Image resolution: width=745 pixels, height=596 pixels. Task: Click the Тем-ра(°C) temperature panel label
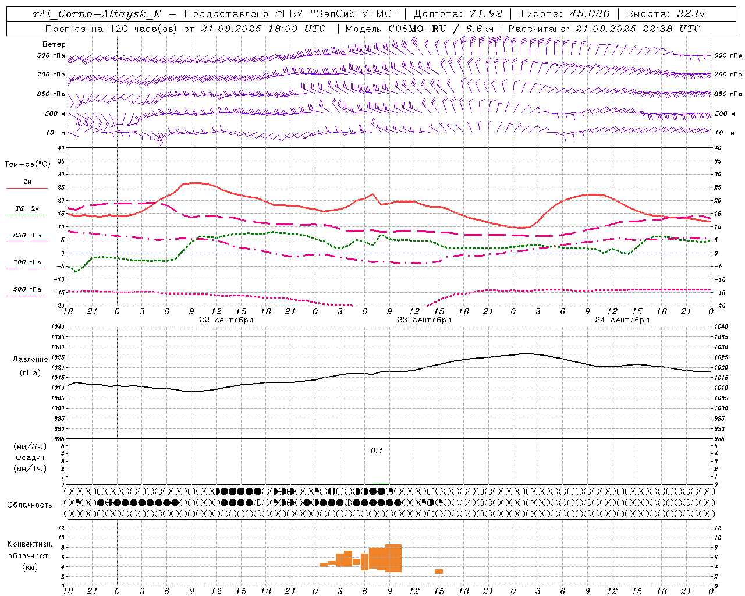pyautogui.click(x=27, y=165)
